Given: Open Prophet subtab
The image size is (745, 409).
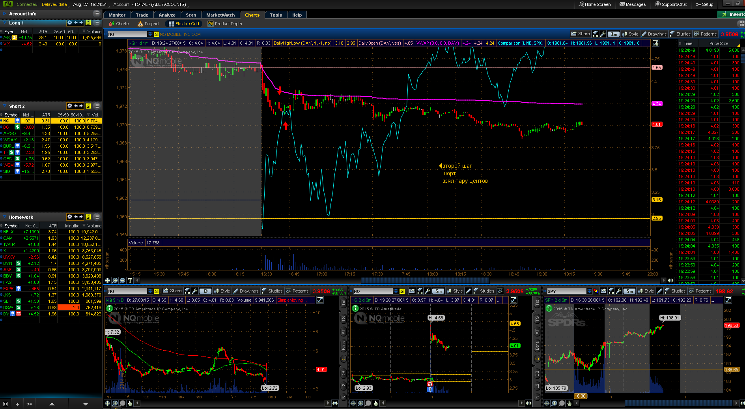Looking at the screenshot, I should [148, 24].
